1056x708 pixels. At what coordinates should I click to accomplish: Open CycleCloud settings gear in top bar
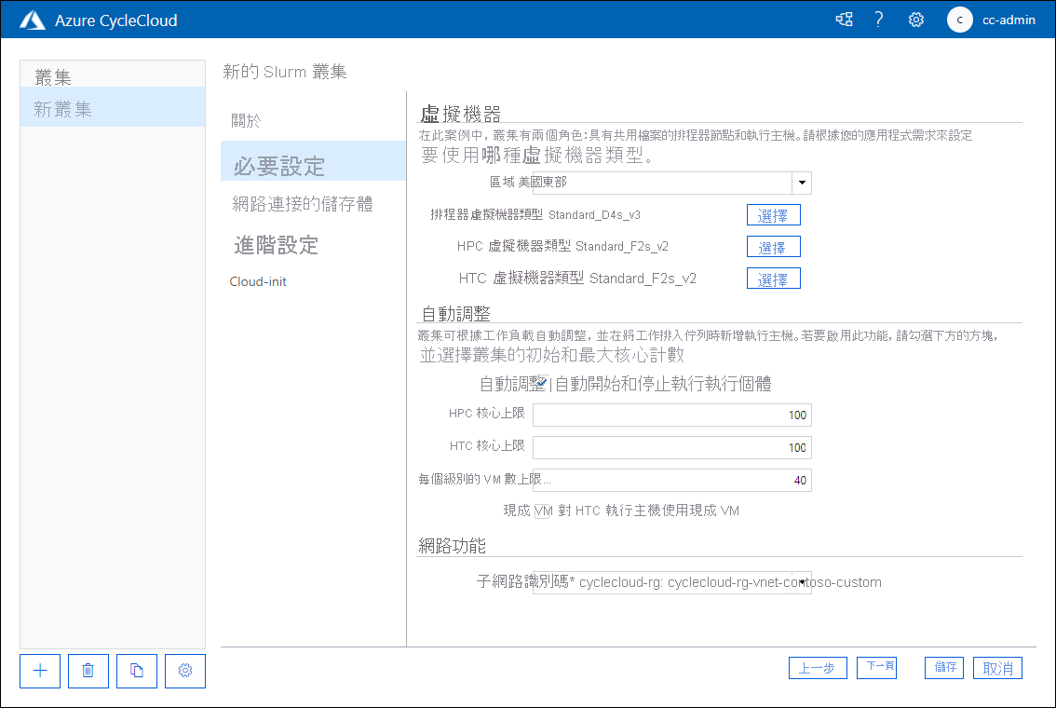[x=915, y=19]
